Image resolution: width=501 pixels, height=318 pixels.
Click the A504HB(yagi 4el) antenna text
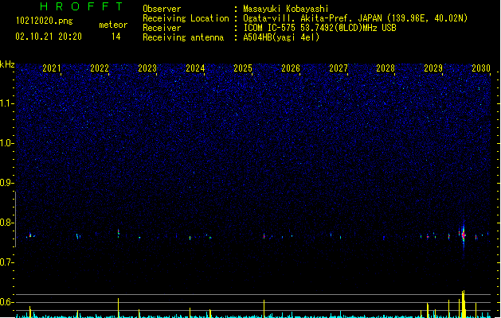point(281,37)
